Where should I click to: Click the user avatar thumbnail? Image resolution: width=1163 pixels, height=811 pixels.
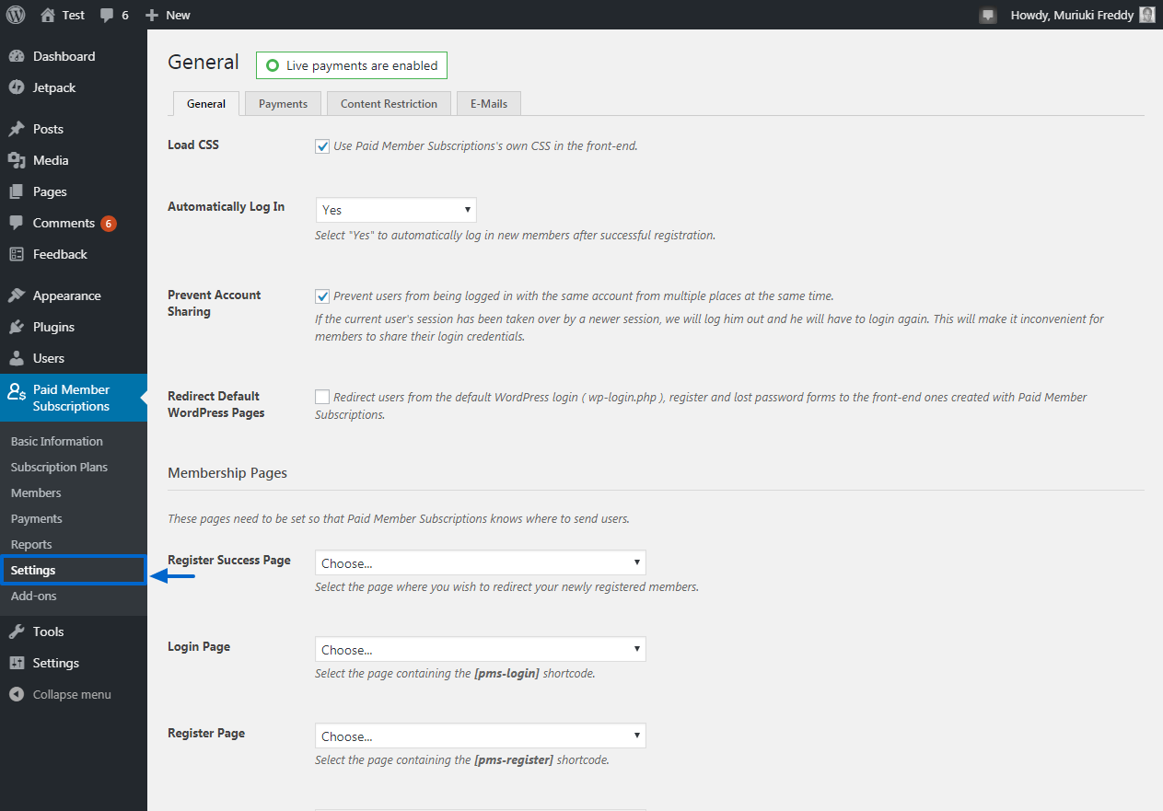tap(1146, 15)
